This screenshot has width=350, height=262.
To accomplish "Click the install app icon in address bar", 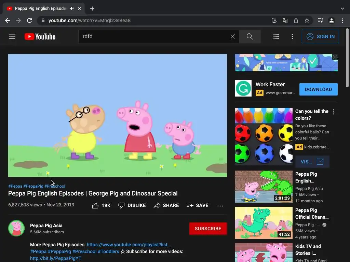I will (274, 20).
